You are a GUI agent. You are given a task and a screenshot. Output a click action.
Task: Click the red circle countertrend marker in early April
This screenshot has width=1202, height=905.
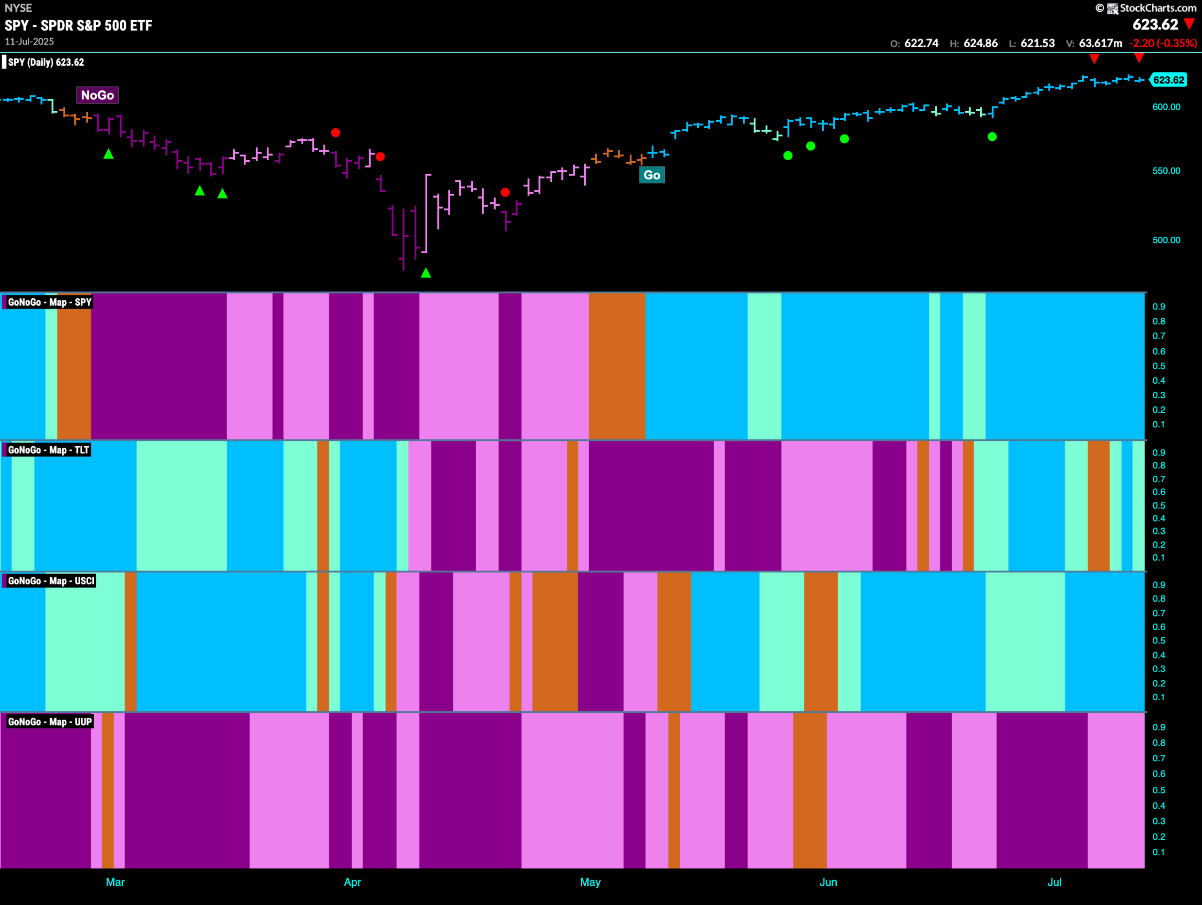(380, 156)
